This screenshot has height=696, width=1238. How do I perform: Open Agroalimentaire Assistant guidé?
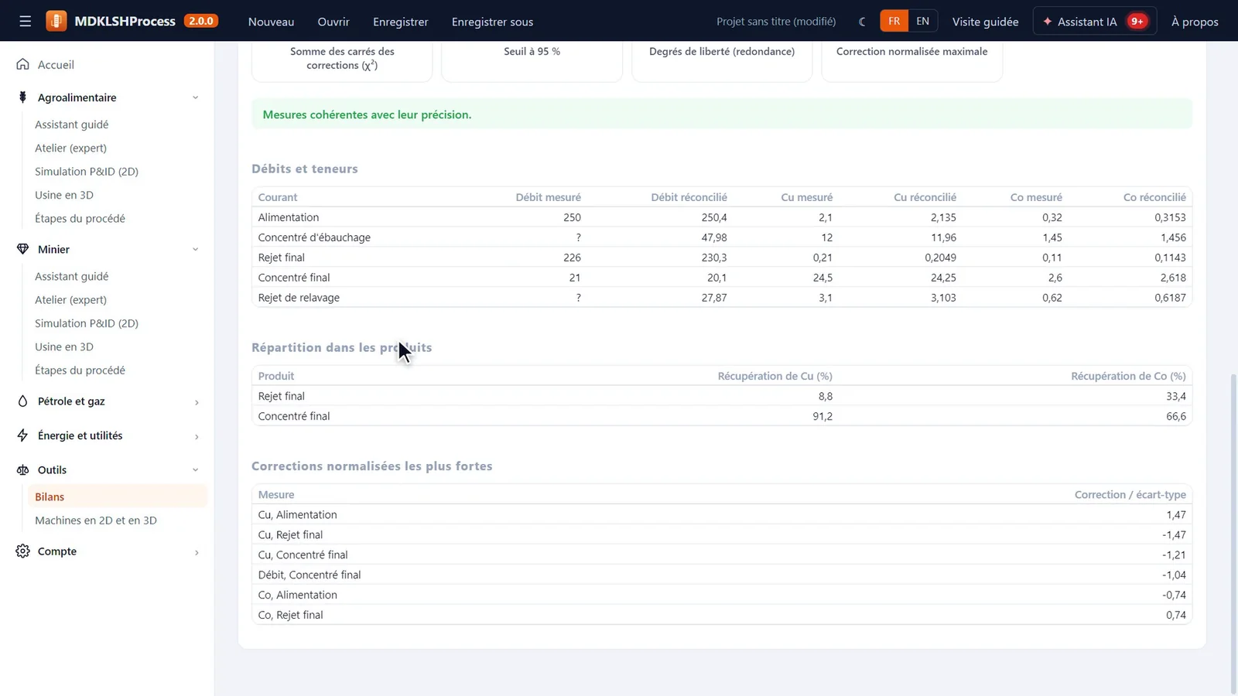click(x=71, y=125)
